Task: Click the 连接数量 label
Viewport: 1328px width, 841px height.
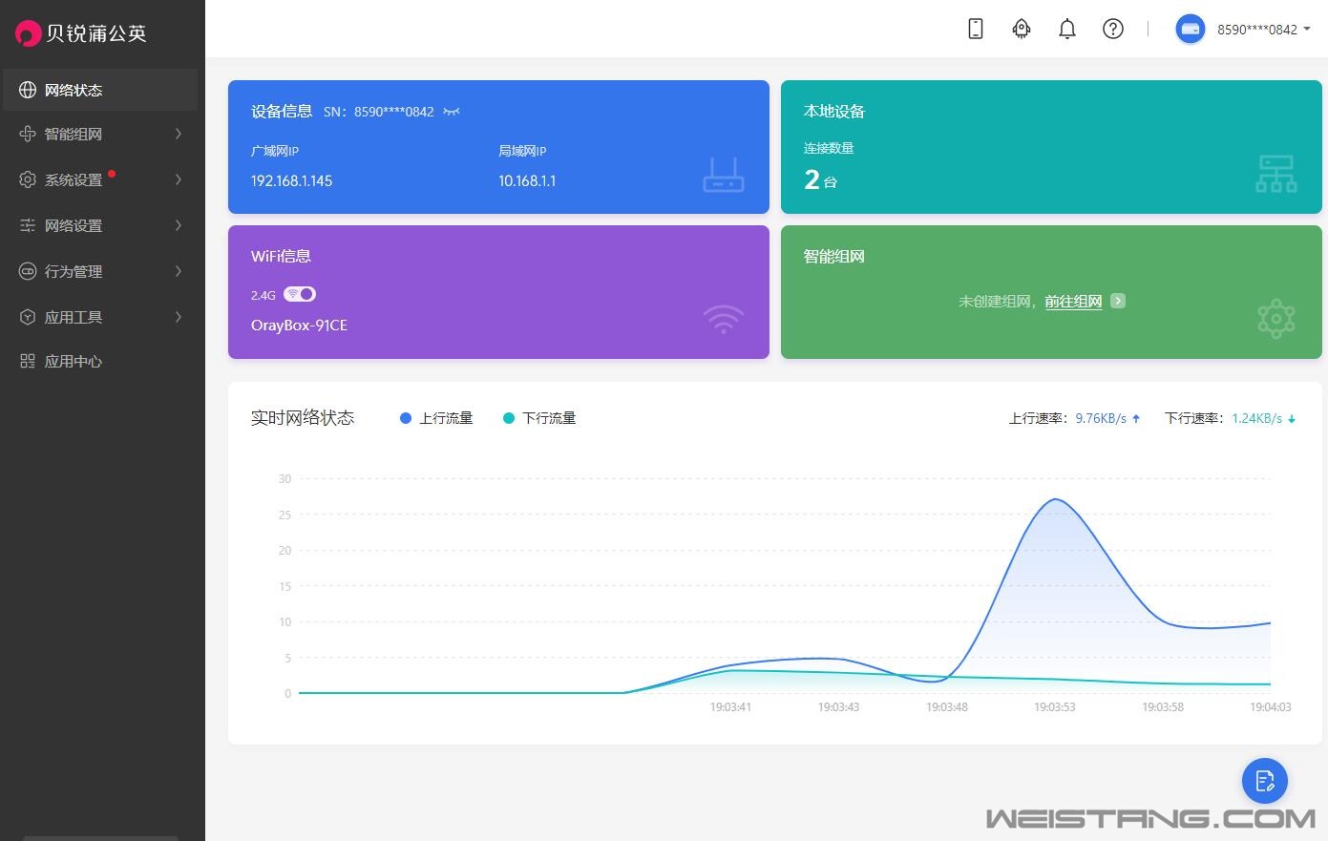Action: click(829, 148)
